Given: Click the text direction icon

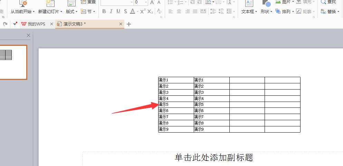Looking at the screenshot, I should point(208,2).
